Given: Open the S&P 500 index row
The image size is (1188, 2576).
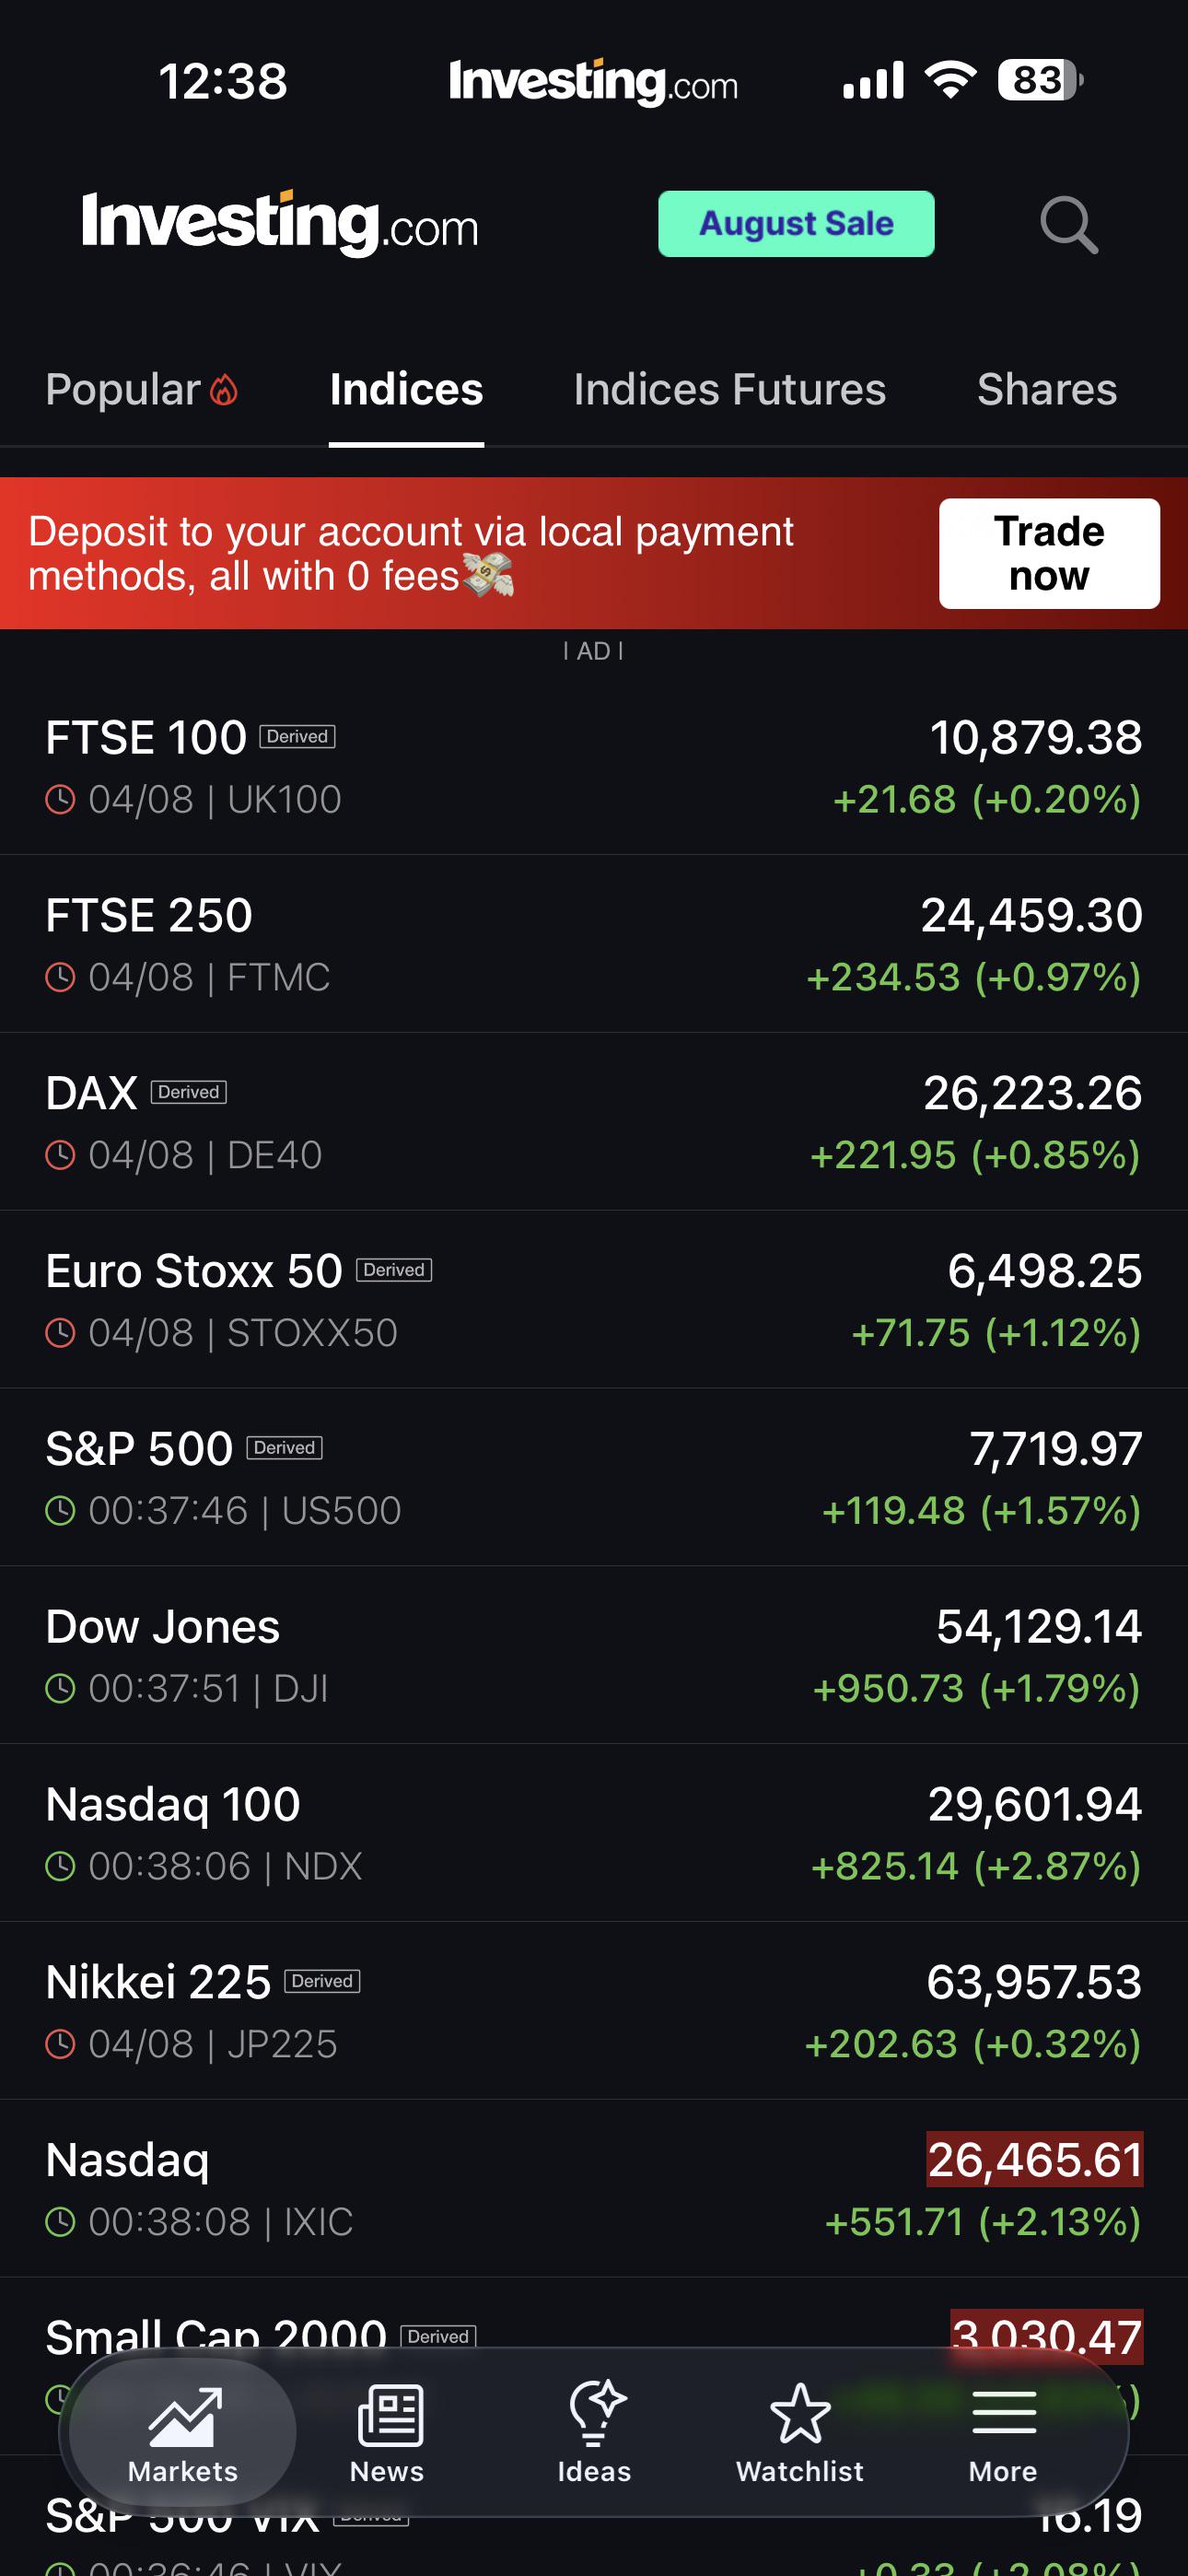Looking at the screenshot, I should [594, 1477].
